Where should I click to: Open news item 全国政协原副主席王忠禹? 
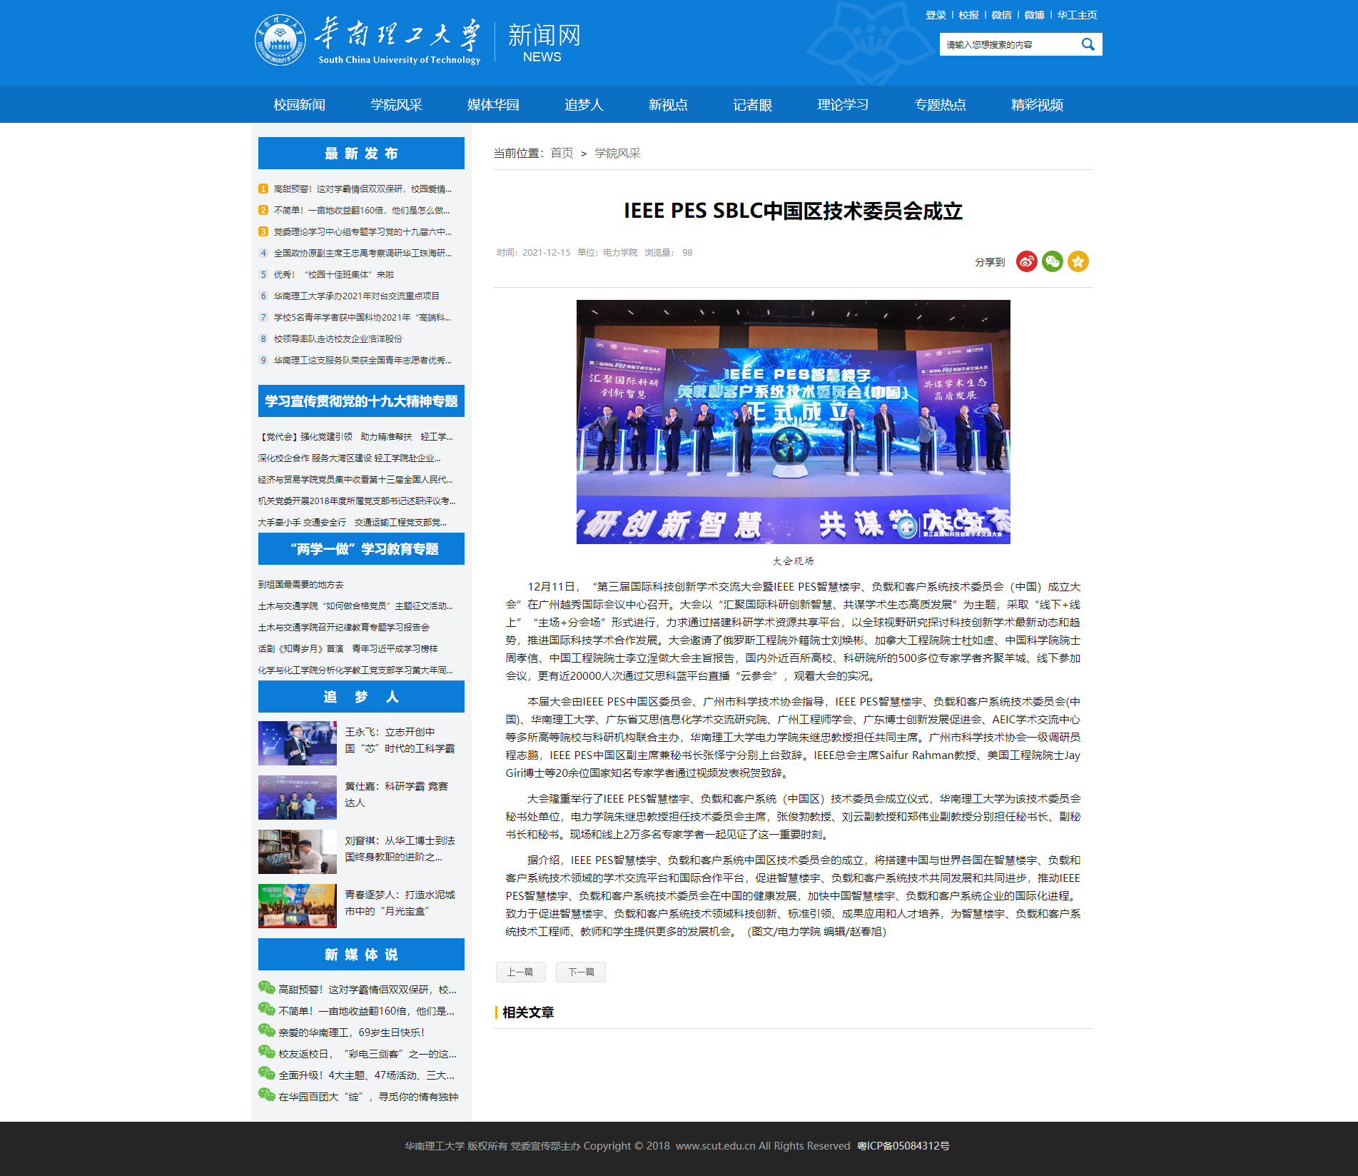(x=363, y=253)
